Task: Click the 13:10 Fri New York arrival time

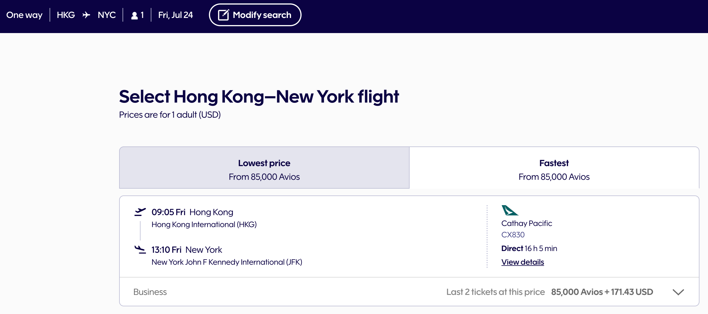Action: [x=186, y=250]
